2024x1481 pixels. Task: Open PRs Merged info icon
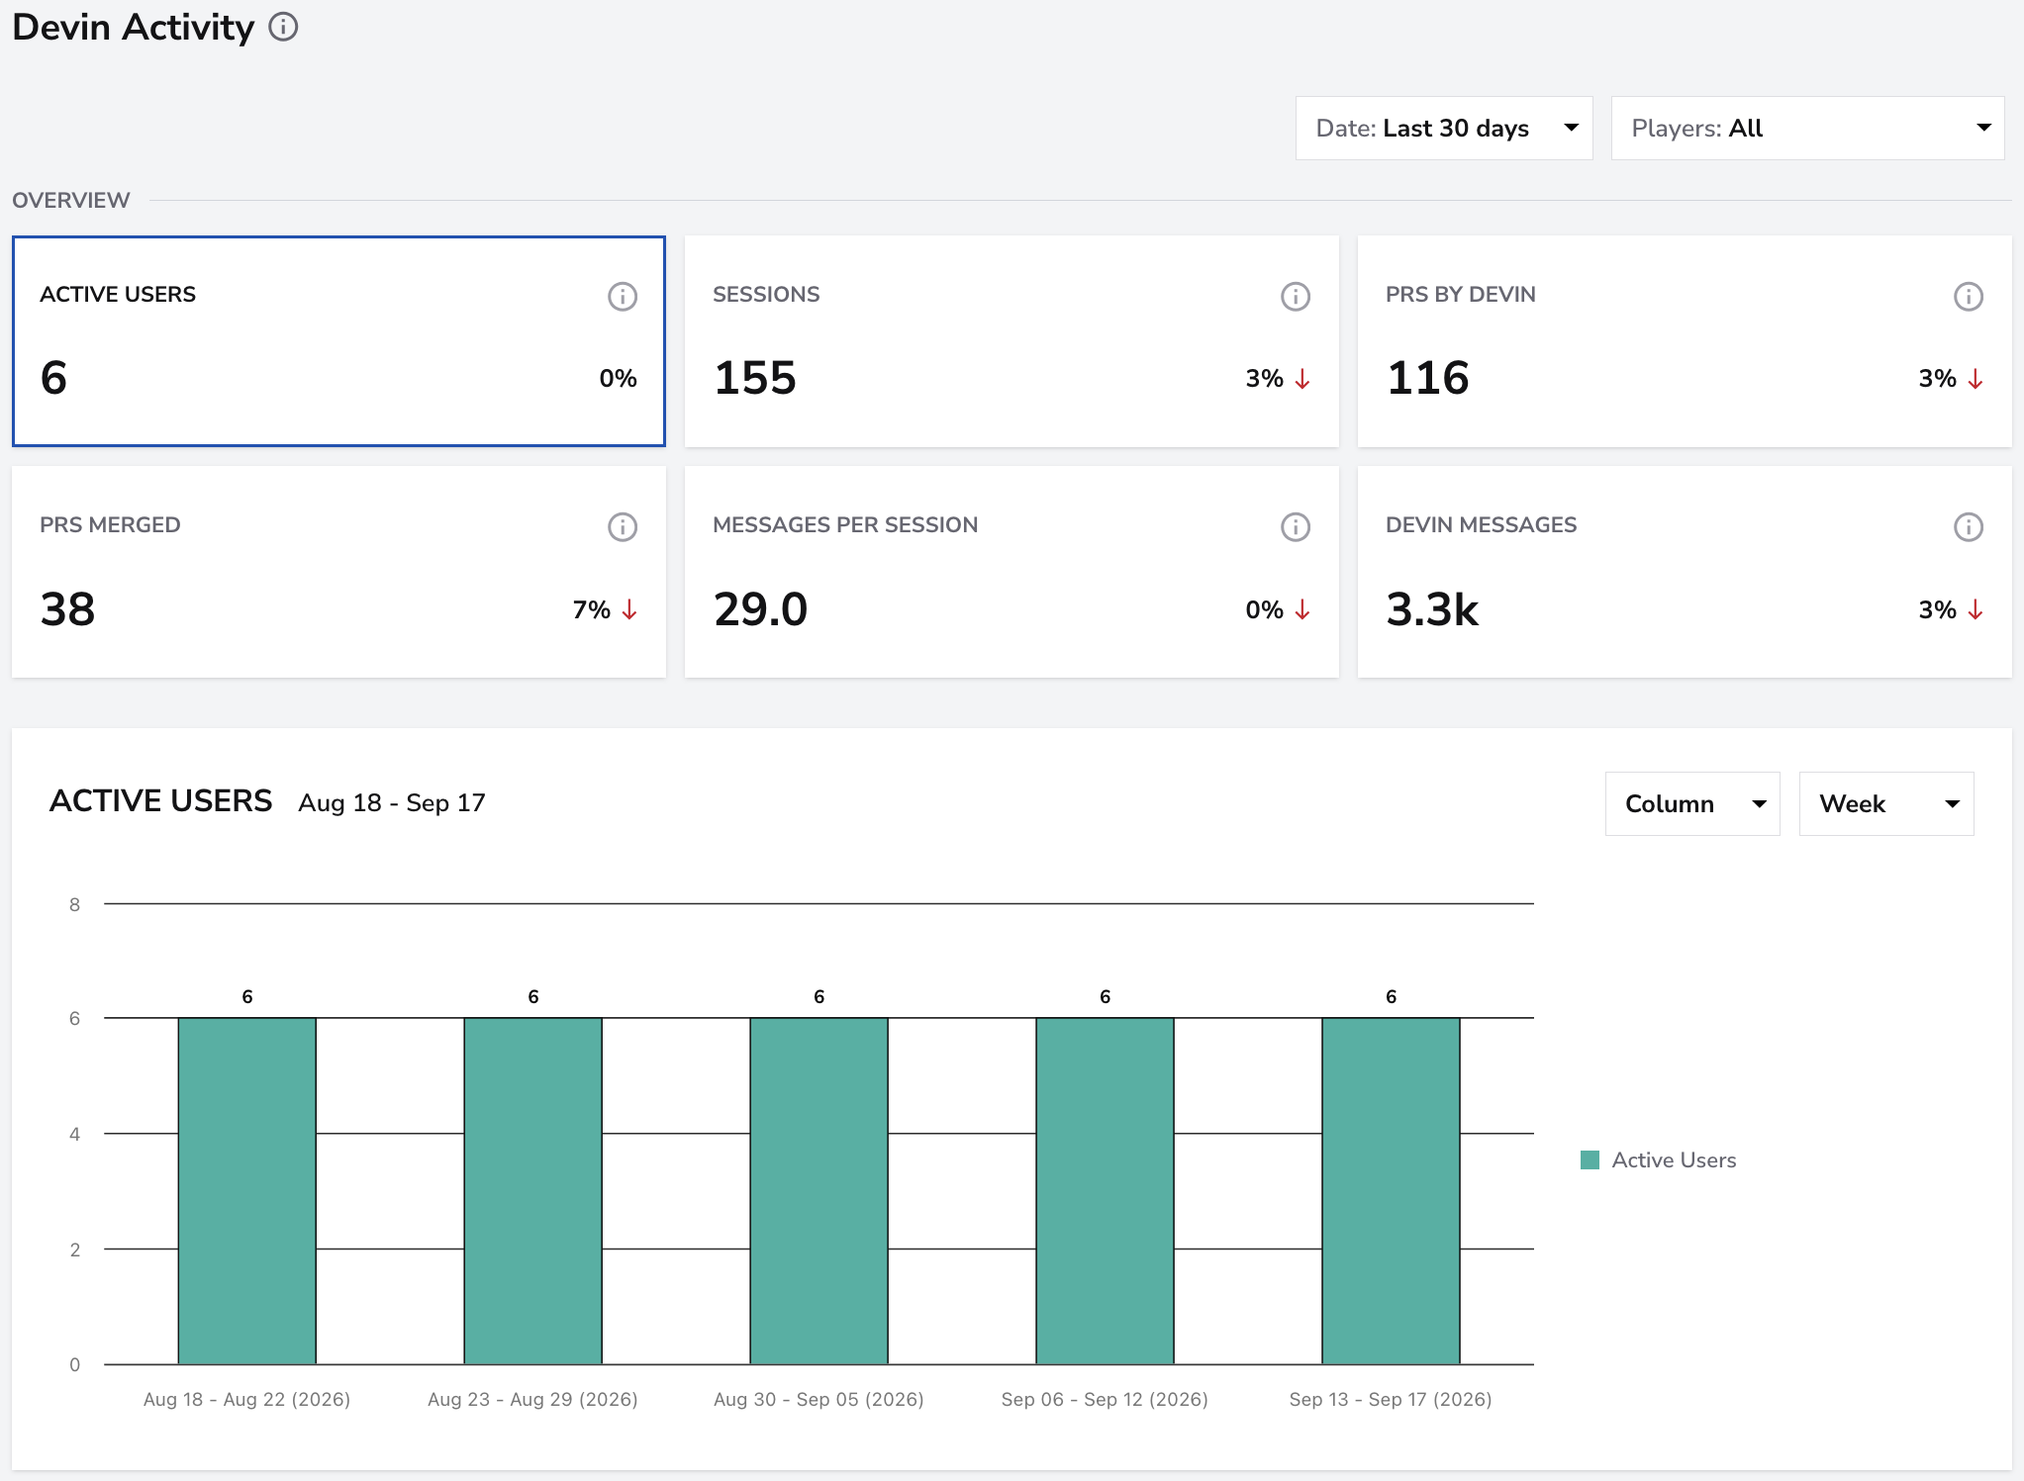click(x=623, y=526)
